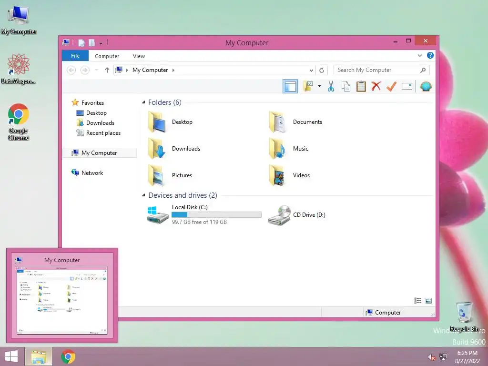The height and width of the screenshot is (366, 488).
Task: Click the folder options checklist icon
Action: coord(308,87)
